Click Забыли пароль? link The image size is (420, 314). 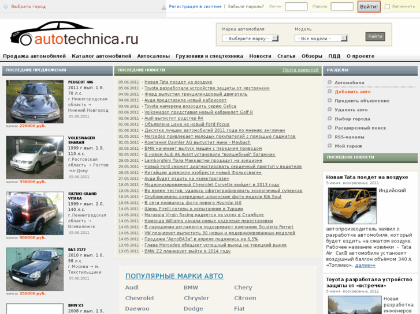(x=246, y=6)
